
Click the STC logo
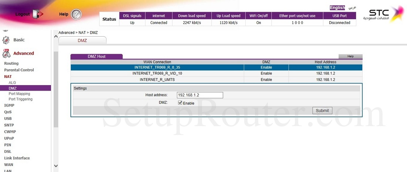pyautogui.click(x=382, y=14)
